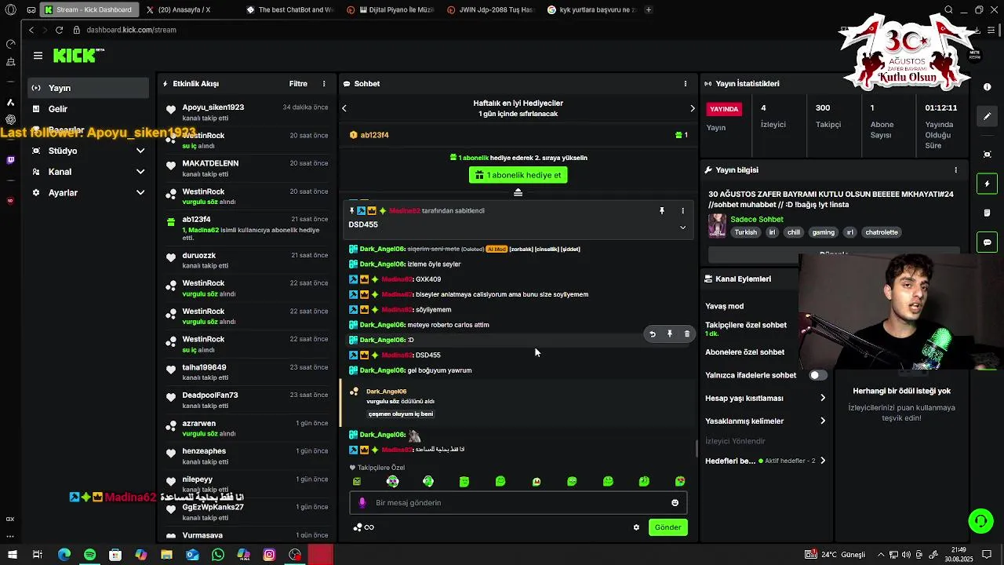Open the green support headset button
Screen dimensions: 1004x565
(x=980, y=520)
